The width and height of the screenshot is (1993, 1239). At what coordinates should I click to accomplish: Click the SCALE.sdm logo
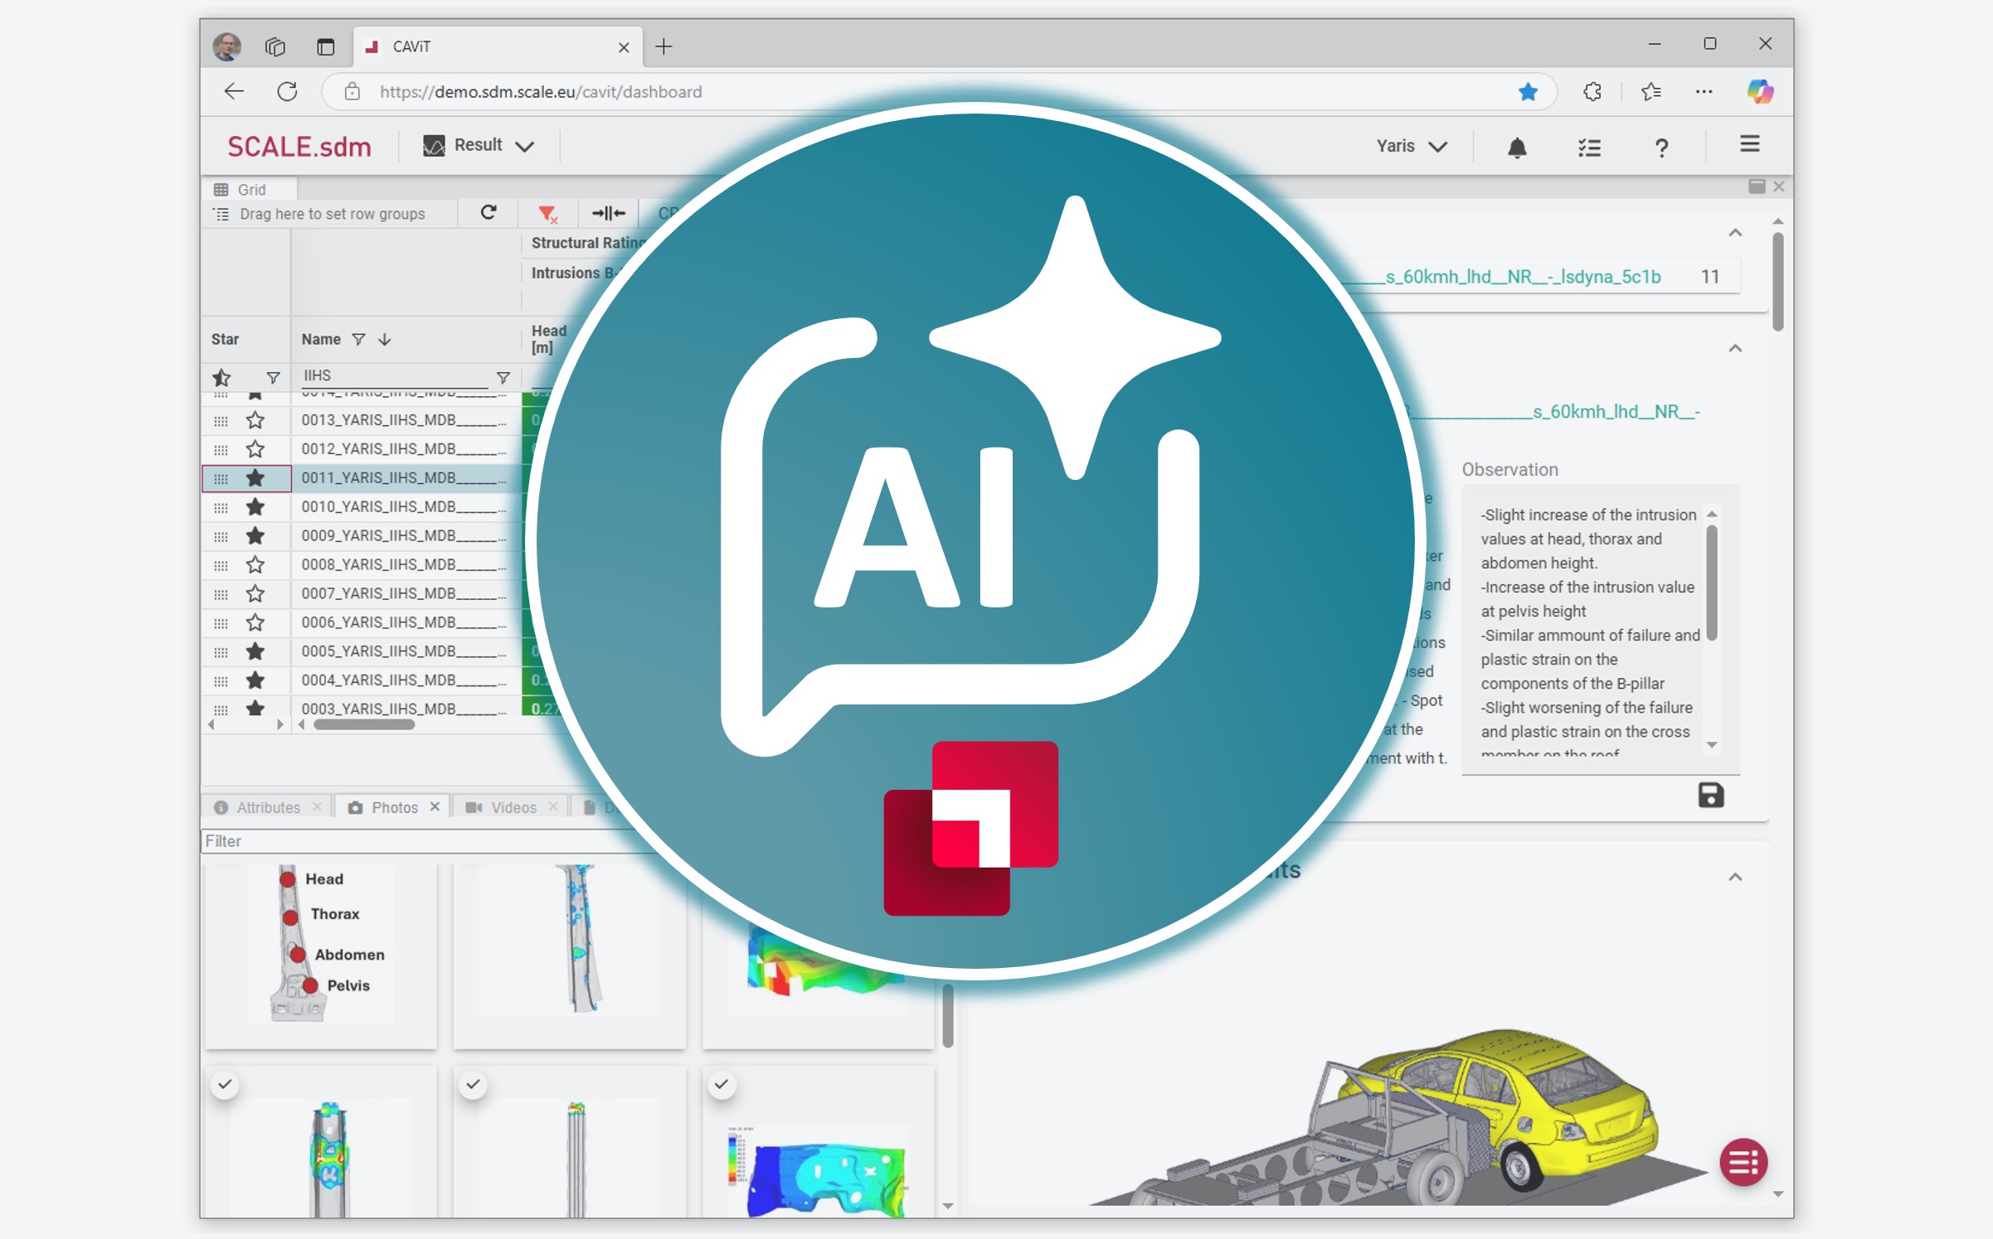click(x=299, y=147)
